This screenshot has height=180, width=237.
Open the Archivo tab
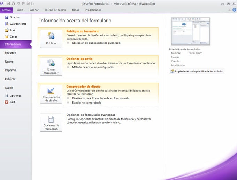point(6,10)
